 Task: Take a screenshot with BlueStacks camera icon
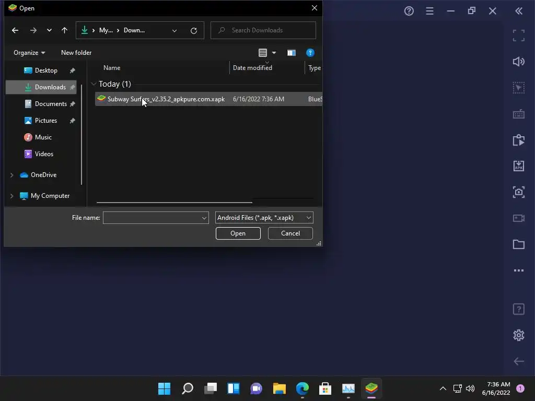[x=518, y=192]
